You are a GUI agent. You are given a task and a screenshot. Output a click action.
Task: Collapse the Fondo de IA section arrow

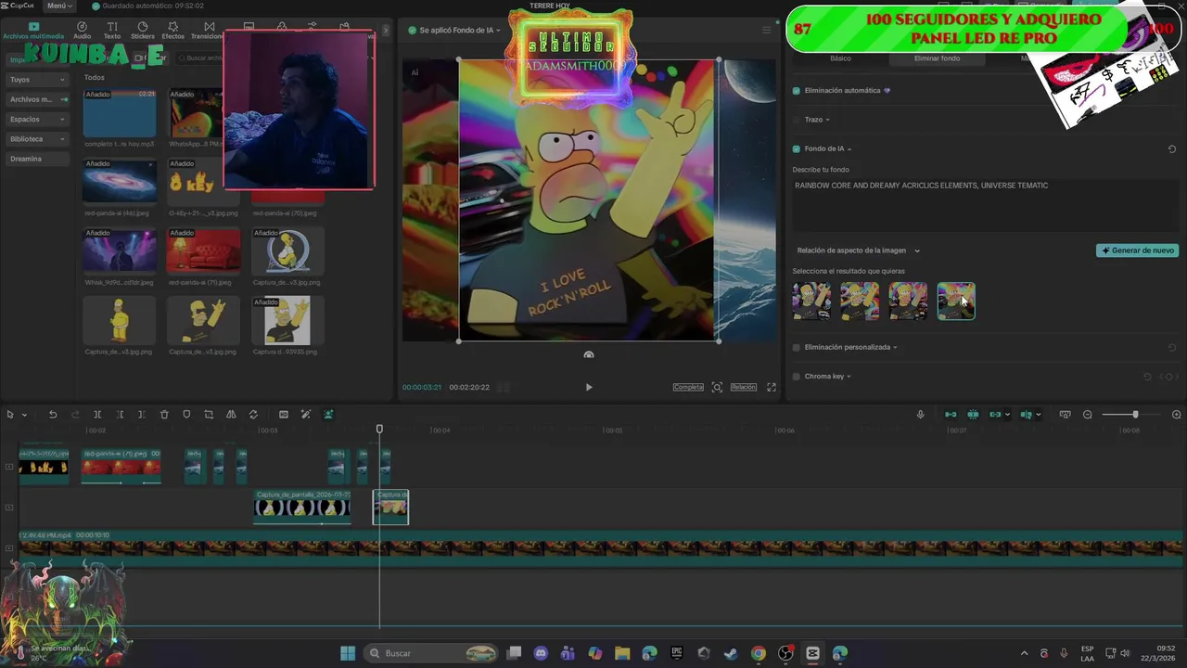(x=849, y=149)
